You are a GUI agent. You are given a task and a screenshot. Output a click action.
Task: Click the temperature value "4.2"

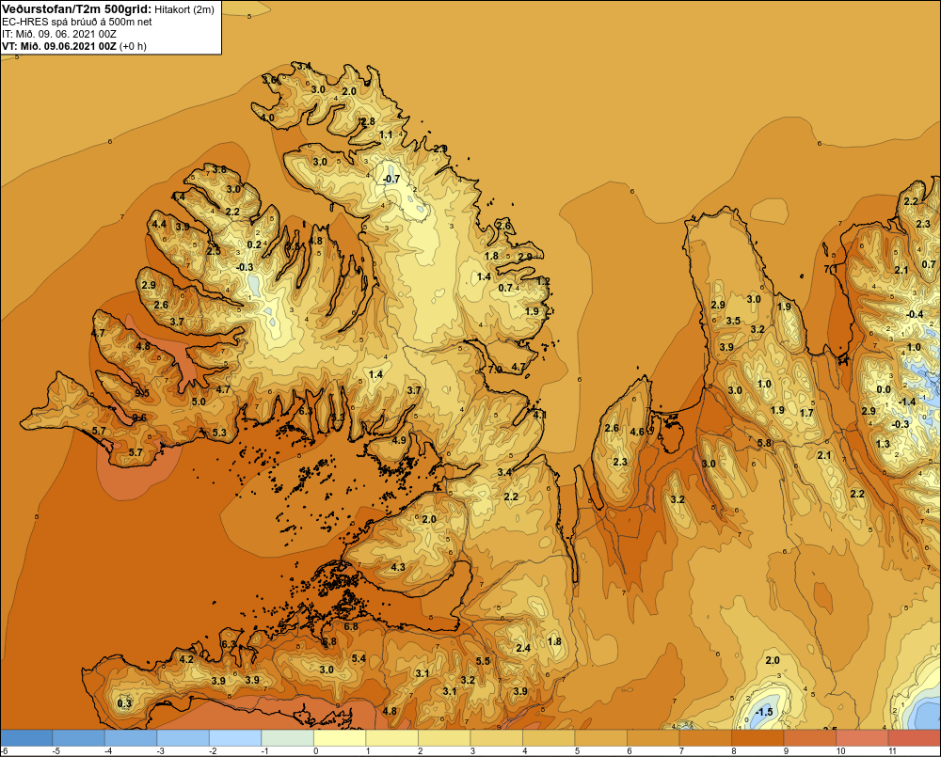[x=186, y=659]
